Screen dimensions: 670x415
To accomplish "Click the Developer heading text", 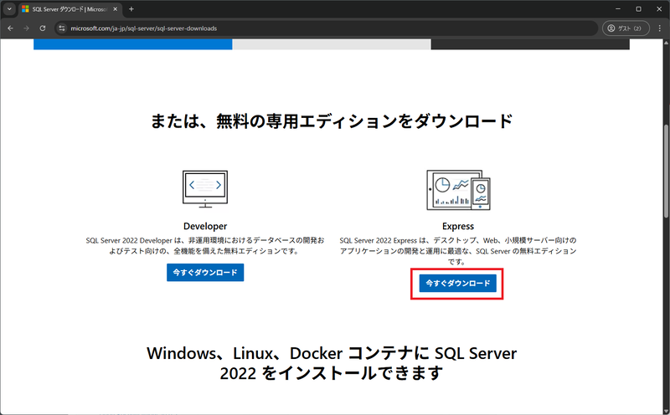I will [205, 226].
